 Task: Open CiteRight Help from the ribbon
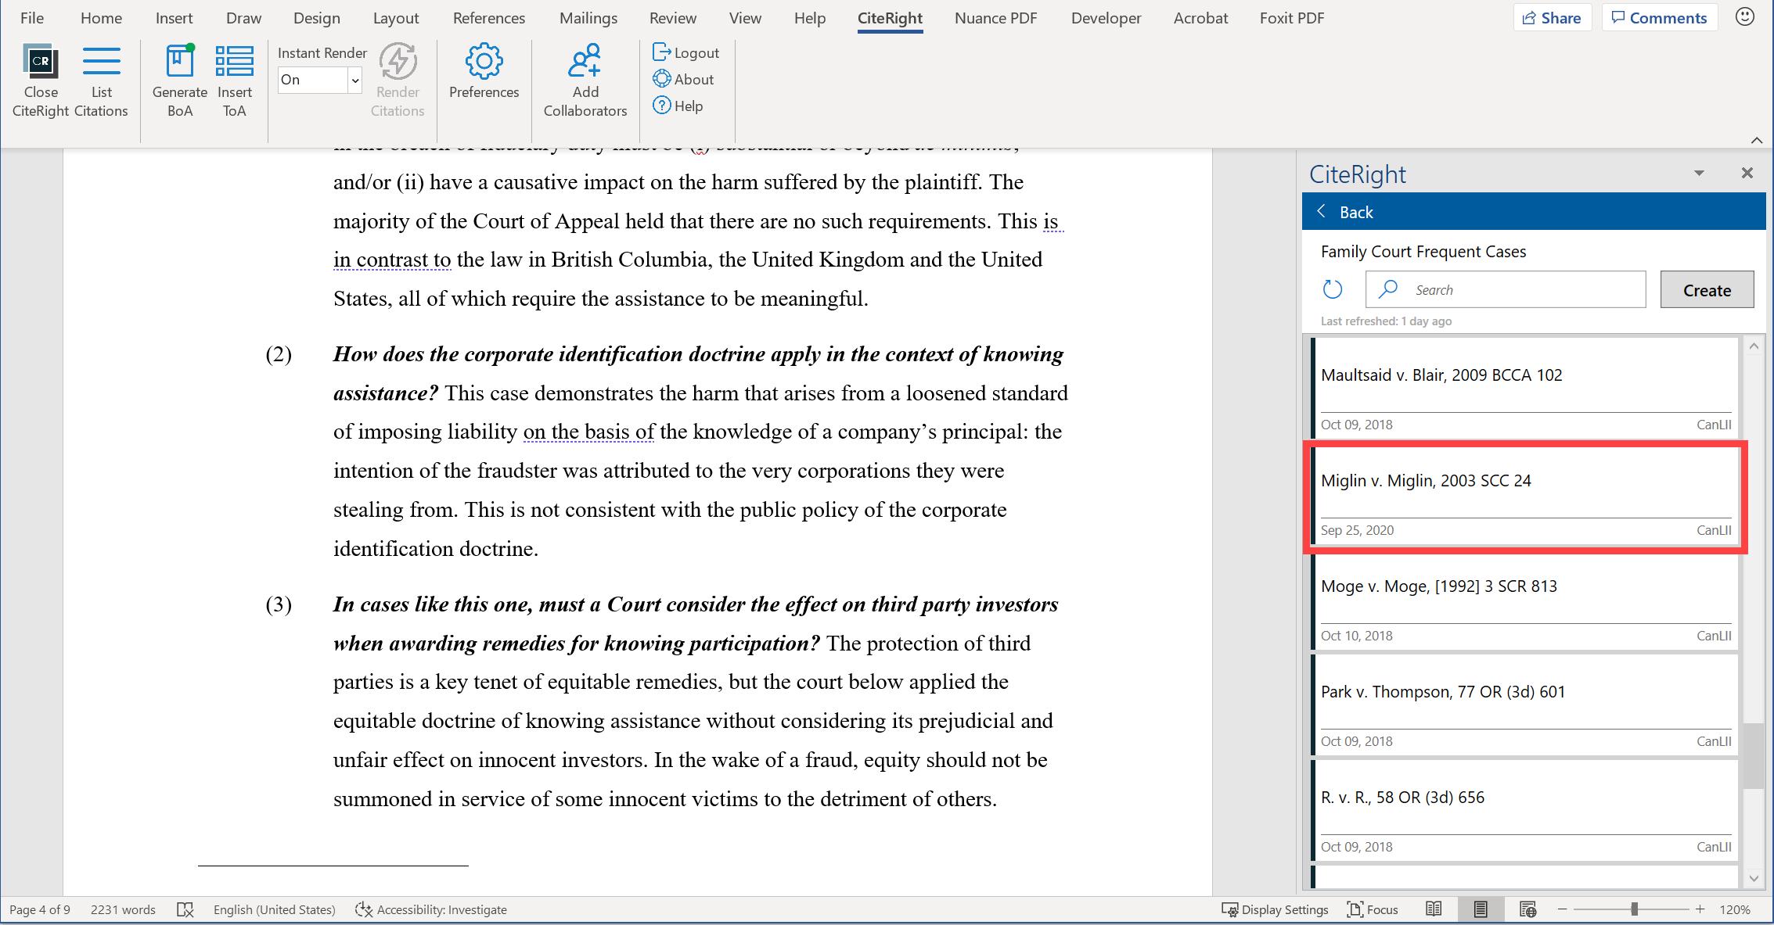678,106
